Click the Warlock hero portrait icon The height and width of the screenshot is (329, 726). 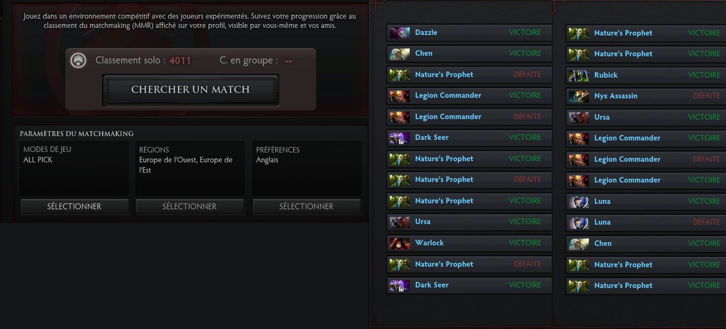tap(399, 243)
